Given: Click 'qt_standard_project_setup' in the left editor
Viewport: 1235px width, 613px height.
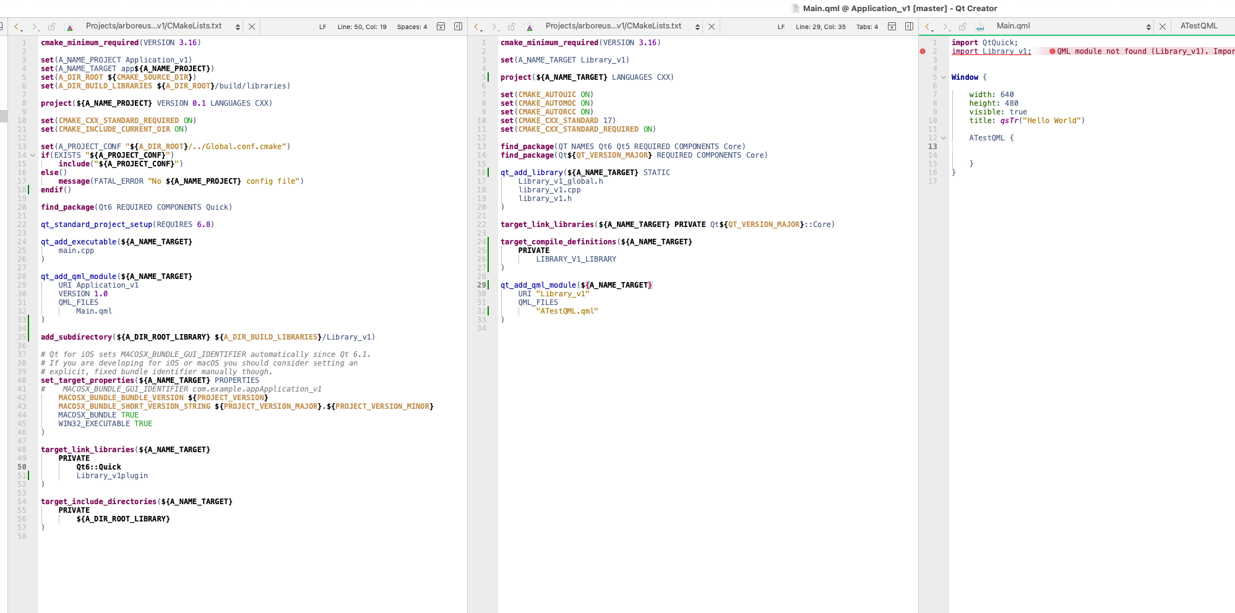Looking at the screenshot, I should coord(97,225).
